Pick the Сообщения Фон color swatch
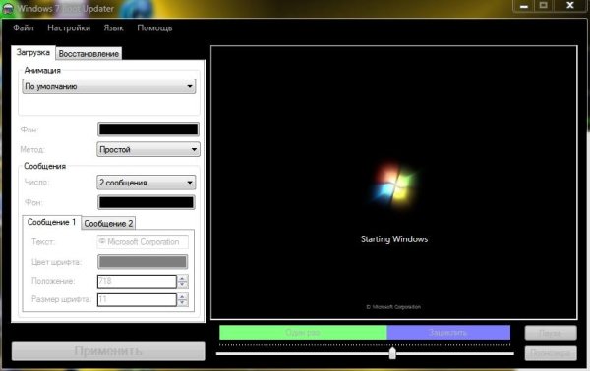This screenshot has width=590, height=371. (146, 202)
